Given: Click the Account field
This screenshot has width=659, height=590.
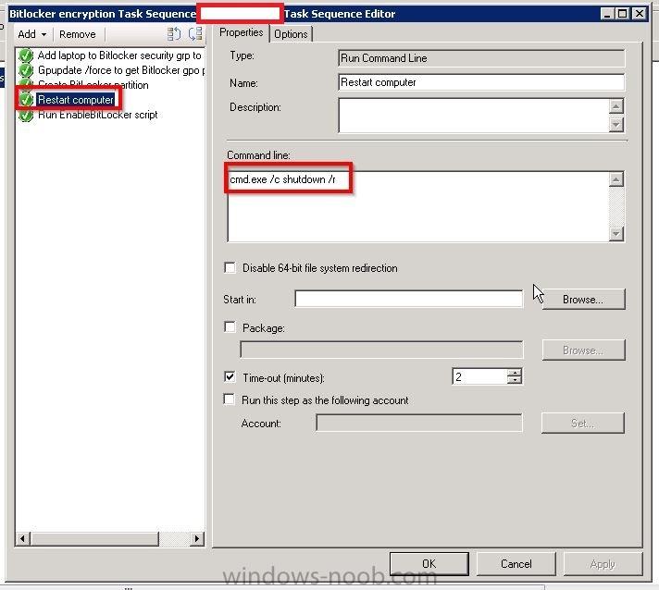Looking at the screenshot, I should (x=419, y=423).
